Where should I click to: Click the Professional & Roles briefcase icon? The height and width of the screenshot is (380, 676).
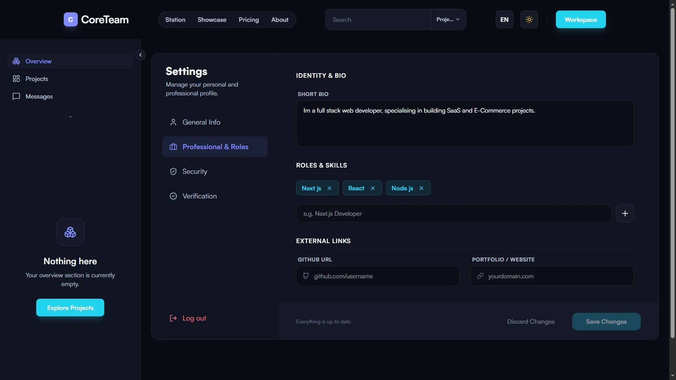(173, 147)
